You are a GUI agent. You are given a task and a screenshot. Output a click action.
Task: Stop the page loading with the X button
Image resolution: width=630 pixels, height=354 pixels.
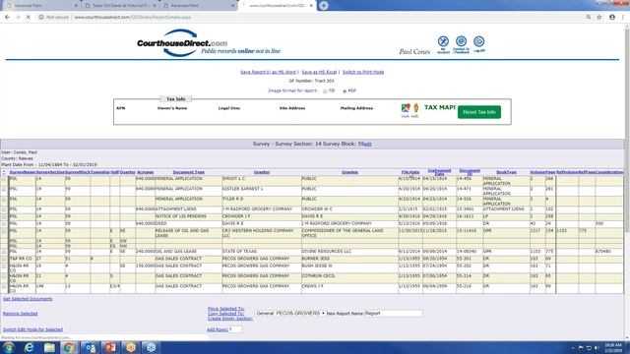(x=29, y=18)
